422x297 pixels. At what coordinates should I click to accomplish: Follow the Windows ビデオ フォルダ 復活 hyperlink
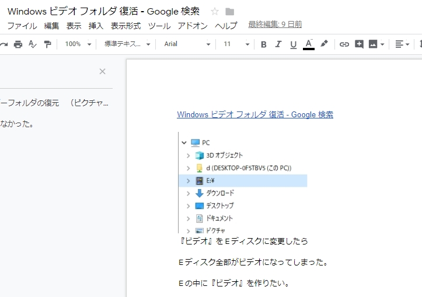tap(255, 115)
